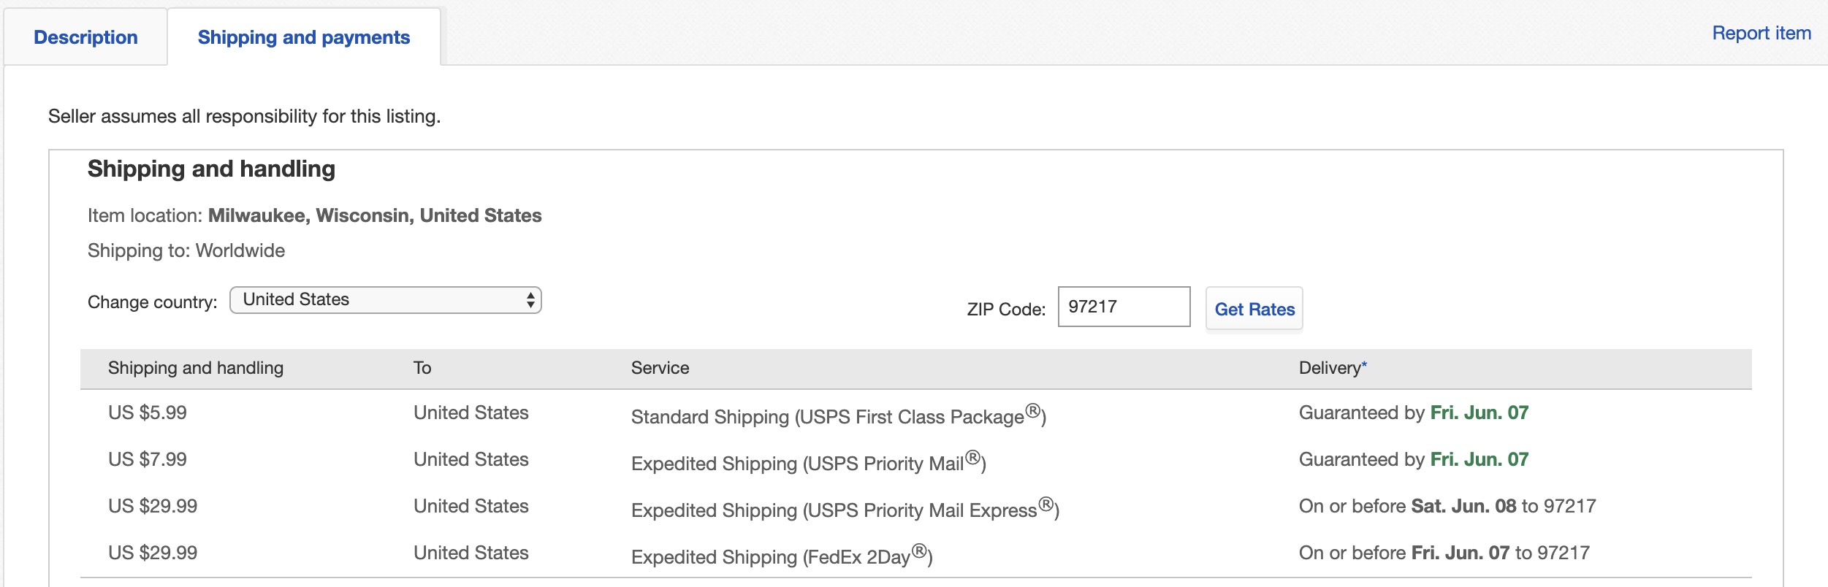Screen dimensions: 1828x587
Task: Click the Delivery column header
Action: click(x=1329, y=368)
